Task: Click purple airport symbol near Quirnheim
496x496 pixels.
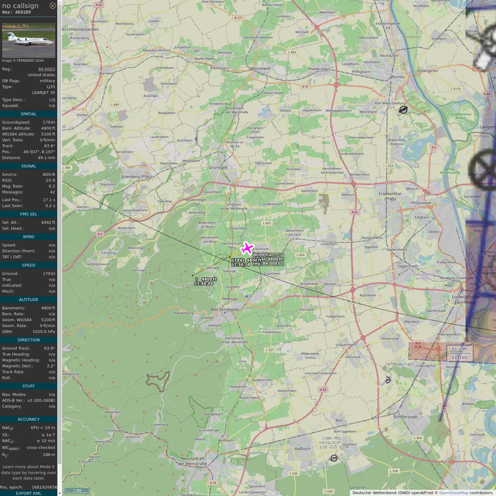Action: 196,139
